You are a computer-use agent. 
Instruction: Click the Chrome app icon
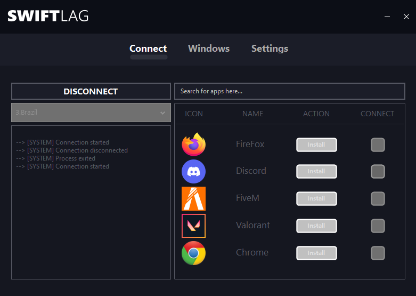click(193, 253)
